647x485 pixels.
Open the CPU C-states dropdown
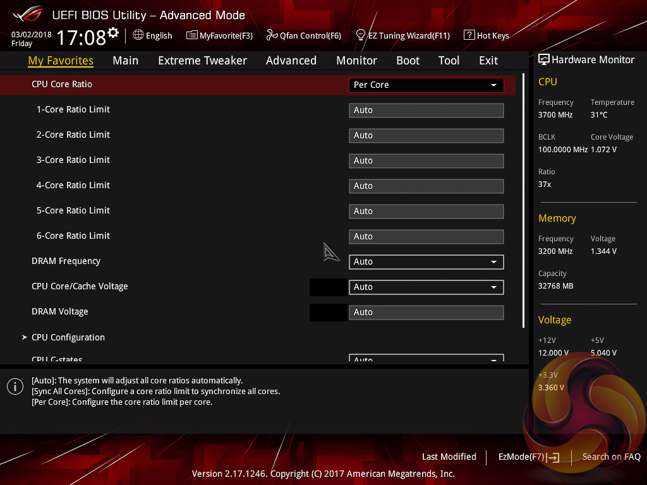point(426,357)
